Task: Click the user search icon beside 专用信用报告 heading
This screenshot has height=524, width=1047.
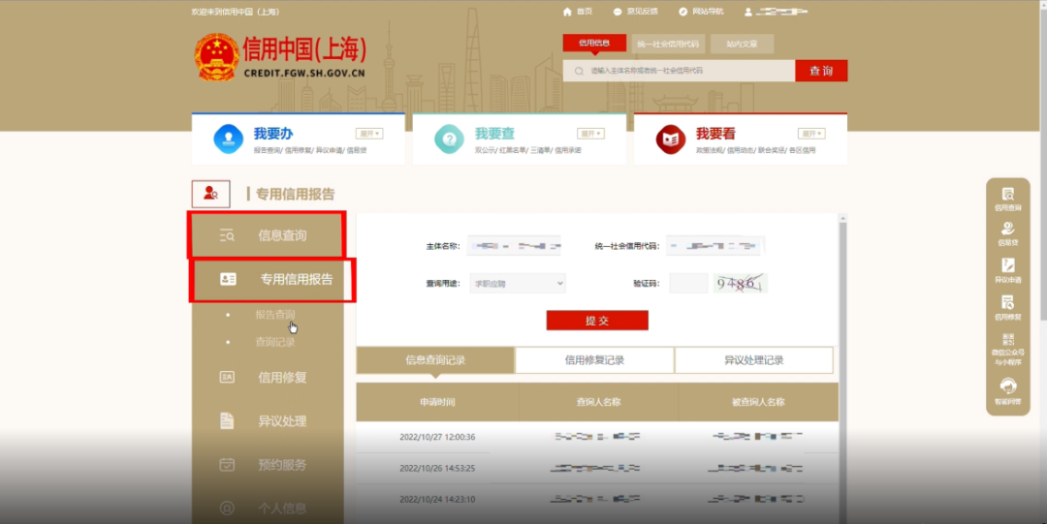Action: (x=210, y=194)
